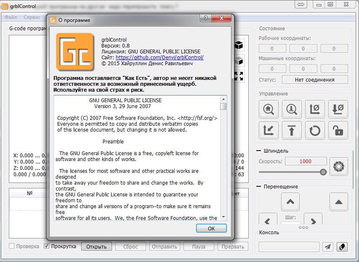Click the spindle speed slider handle

323,172
